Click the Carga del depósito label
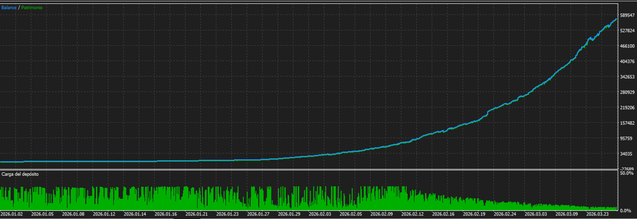This screenshot has width=637, height=219. click(x=20, y=174)
